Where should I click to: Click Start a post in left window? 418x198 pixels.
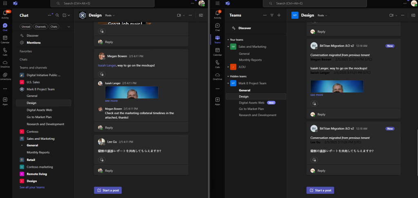point(108,190)
